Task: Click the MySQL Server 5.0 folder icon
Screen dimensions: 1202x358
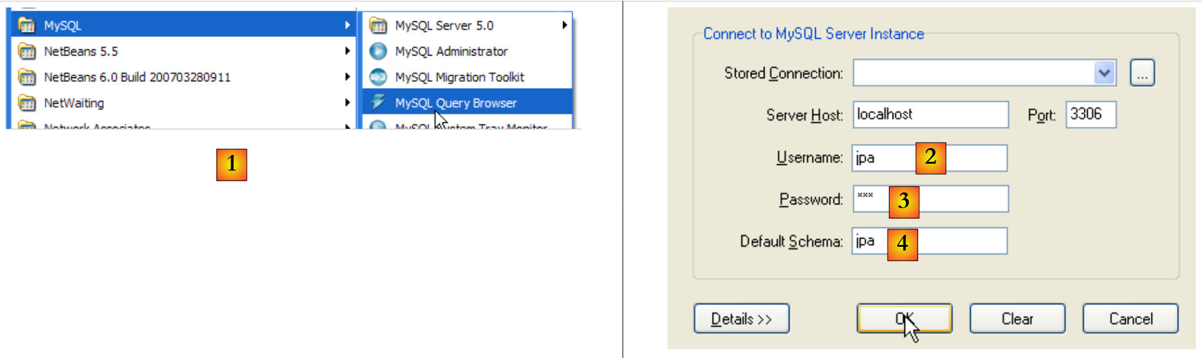Action: 378,26
